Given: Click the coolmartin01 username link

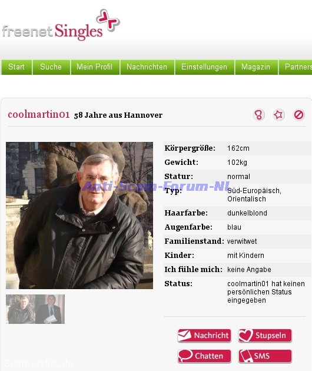Looking at the screenshot, I should tap(38, 115).
